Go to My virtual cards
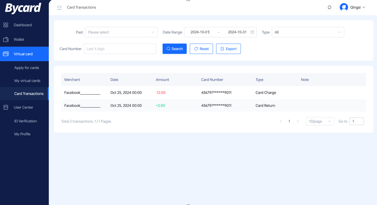This screenshot has height=205, width=377. pyautogui.click(x=27, y=81)
